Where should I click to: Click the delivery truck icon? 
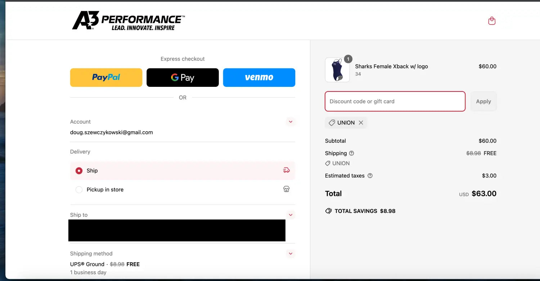pos(286,170)
